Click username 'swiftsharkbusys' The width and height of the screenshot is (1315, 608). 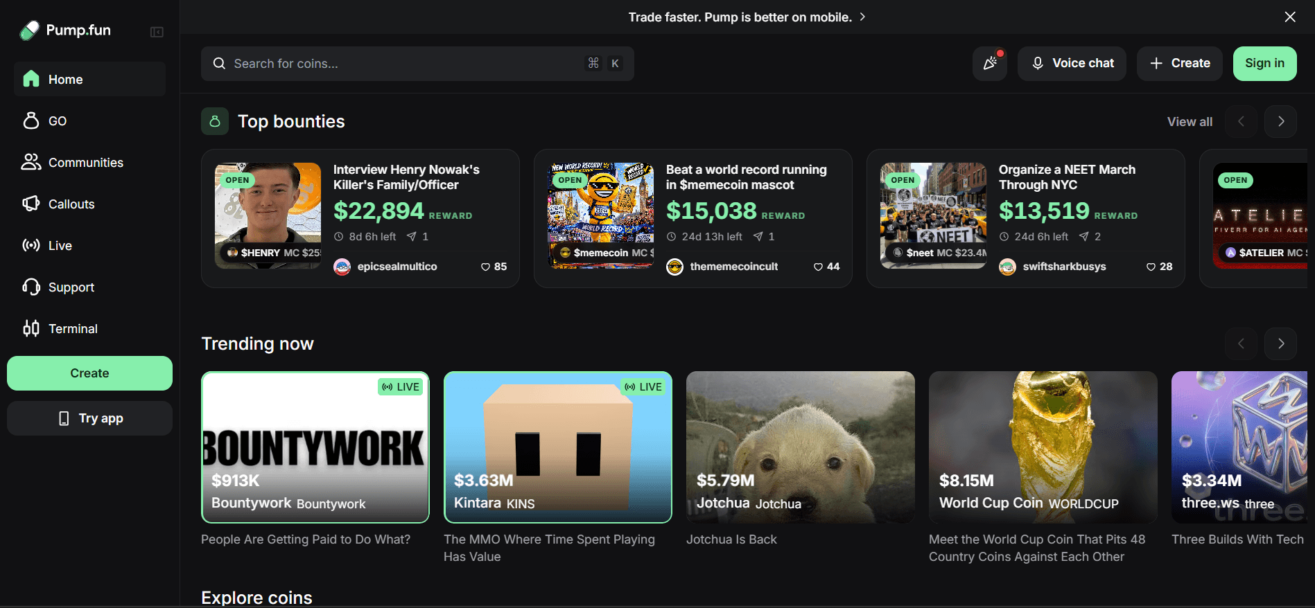click(x=1065, y=267)
